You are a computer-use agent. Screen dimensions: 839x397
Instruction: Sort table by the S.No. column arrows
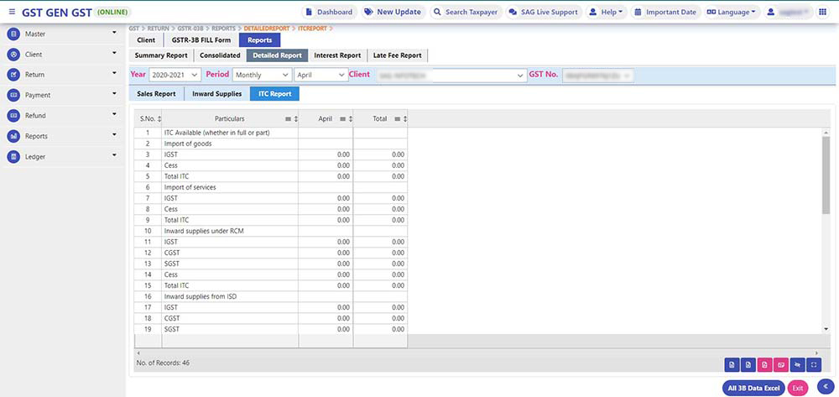pos(159,119)
